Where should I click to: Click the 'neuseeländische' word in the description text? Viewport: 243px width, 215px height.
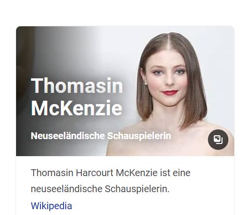[x=66, y=189]
